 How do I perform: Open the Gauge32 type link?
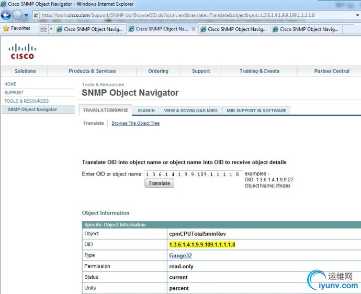(x=180, y=256)
